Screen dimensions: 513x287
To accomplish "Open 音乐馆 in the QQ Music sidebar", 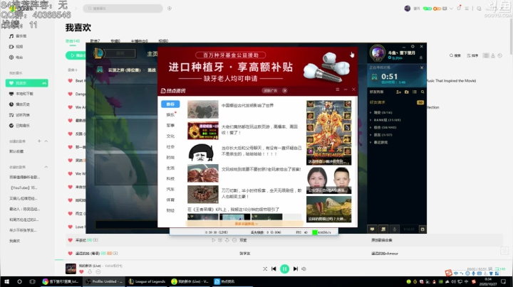I will (x=18, y=36).
